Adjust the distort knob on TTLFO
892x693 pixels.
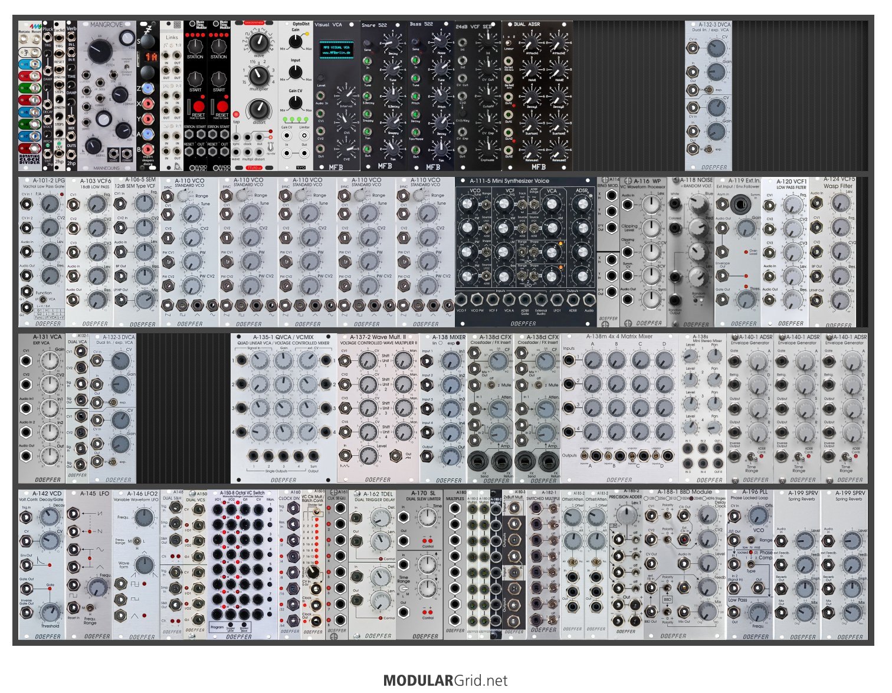[x=258, y=109]
